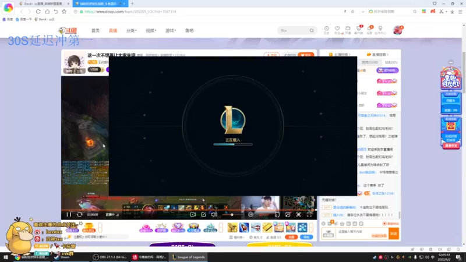Switch to the 钻粉 tab in chat panel

[391, 63]
